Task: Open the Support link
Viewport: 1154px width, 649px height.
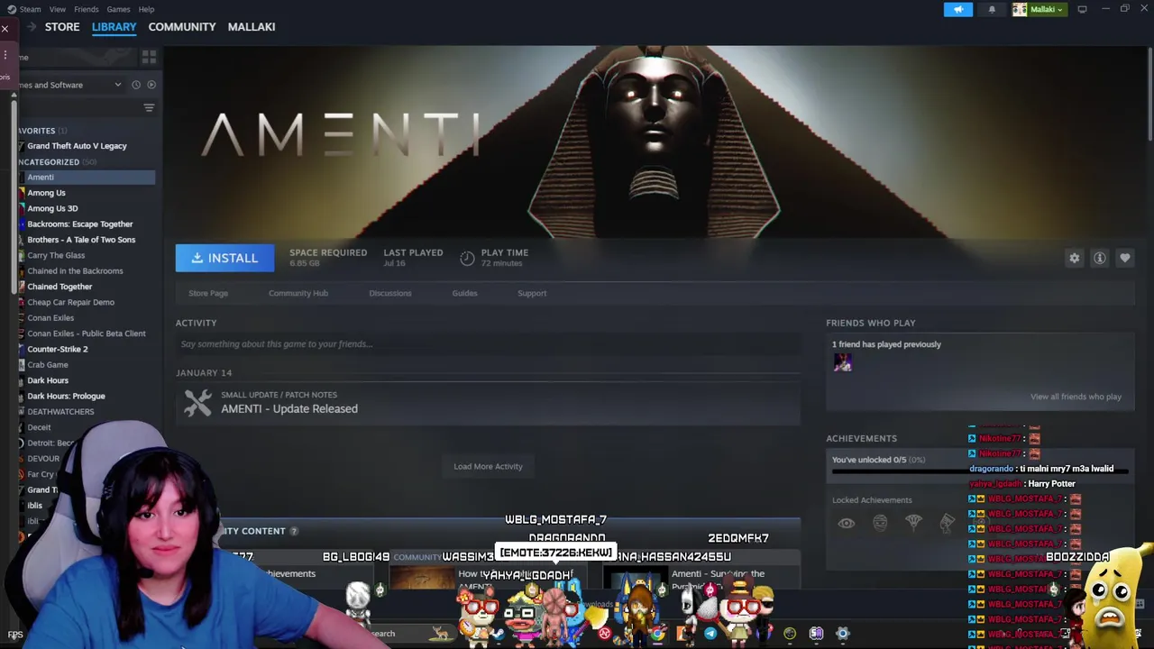Action: tap(532, 293)
